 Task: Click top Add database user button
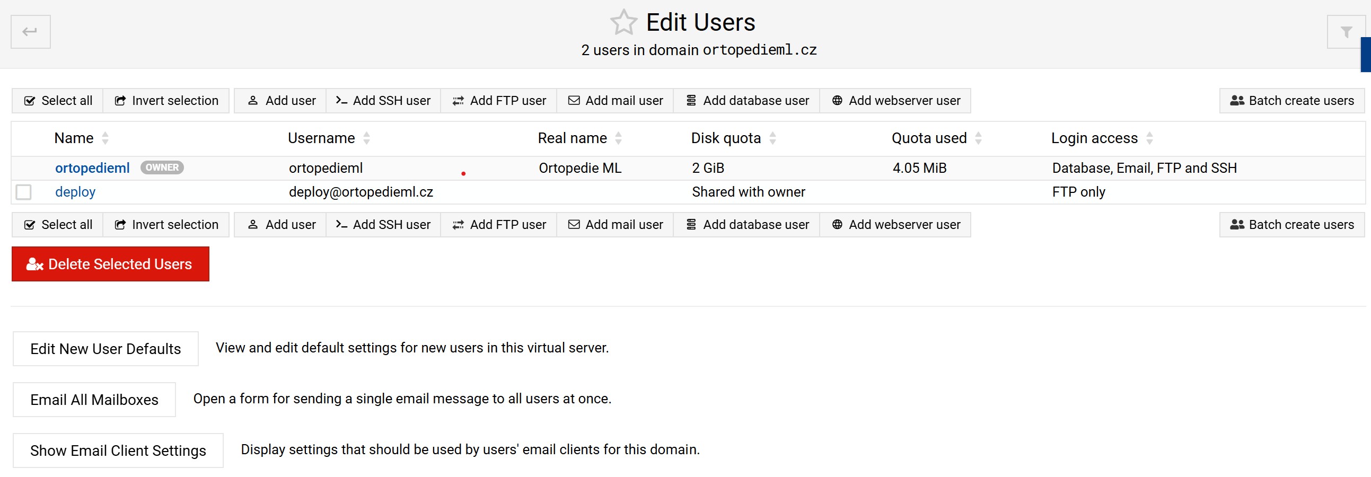click(746, 101)
